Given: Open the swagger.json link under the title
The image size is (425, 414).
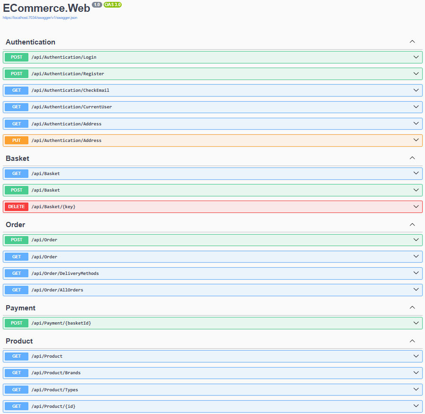Looking at the screenshot, I should point(40,18).
